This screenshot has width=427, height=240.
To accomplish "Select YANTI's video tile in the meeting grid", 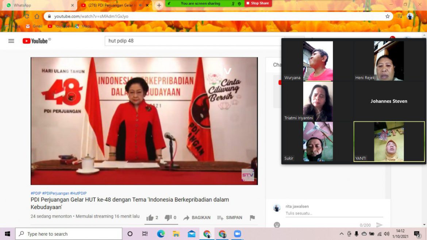I will click(389, 142).
